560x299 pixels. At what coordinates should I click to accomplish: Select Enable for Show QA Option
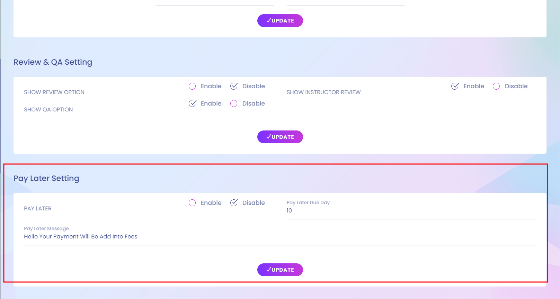(193, 103)
